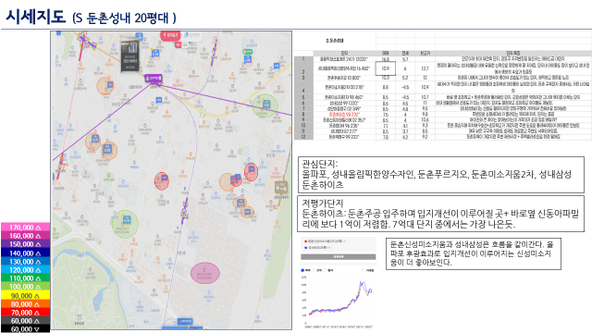Screen dimensions: 592x333
Task: Click the small green badge icon on upper map
Action: (247, 52)
